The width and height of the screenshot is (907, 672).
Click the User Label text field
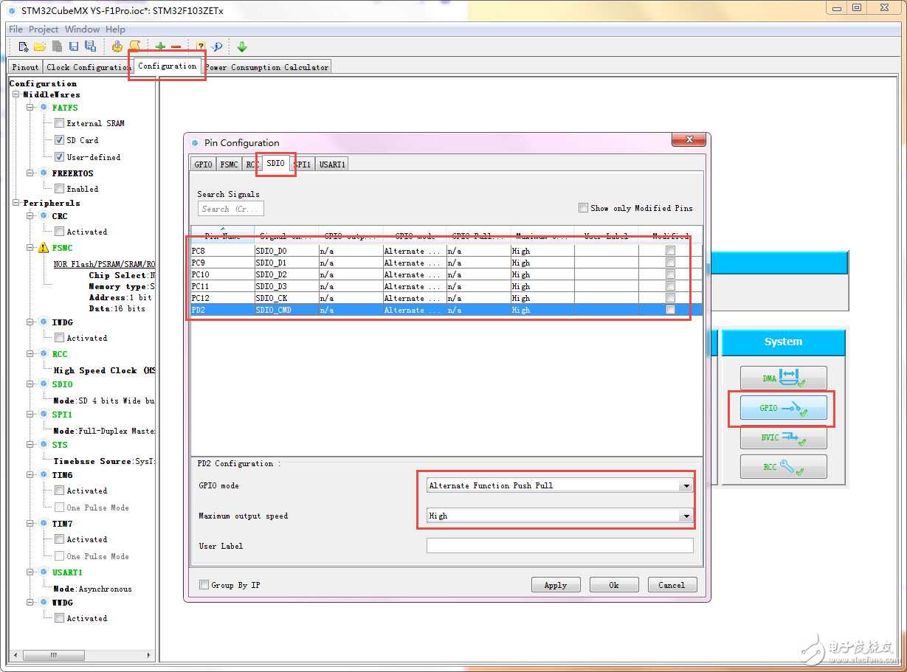pyautogui.click(x=559, y=546)
